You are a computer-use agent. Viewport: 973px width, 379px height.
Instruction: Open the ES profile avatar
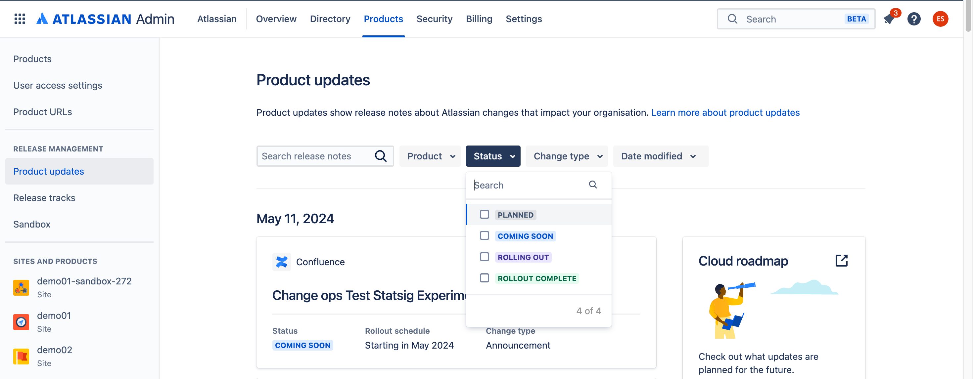click(940, 19)
